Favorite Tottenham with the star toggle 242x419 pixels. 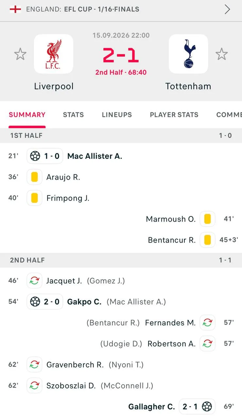pos(222,54)
